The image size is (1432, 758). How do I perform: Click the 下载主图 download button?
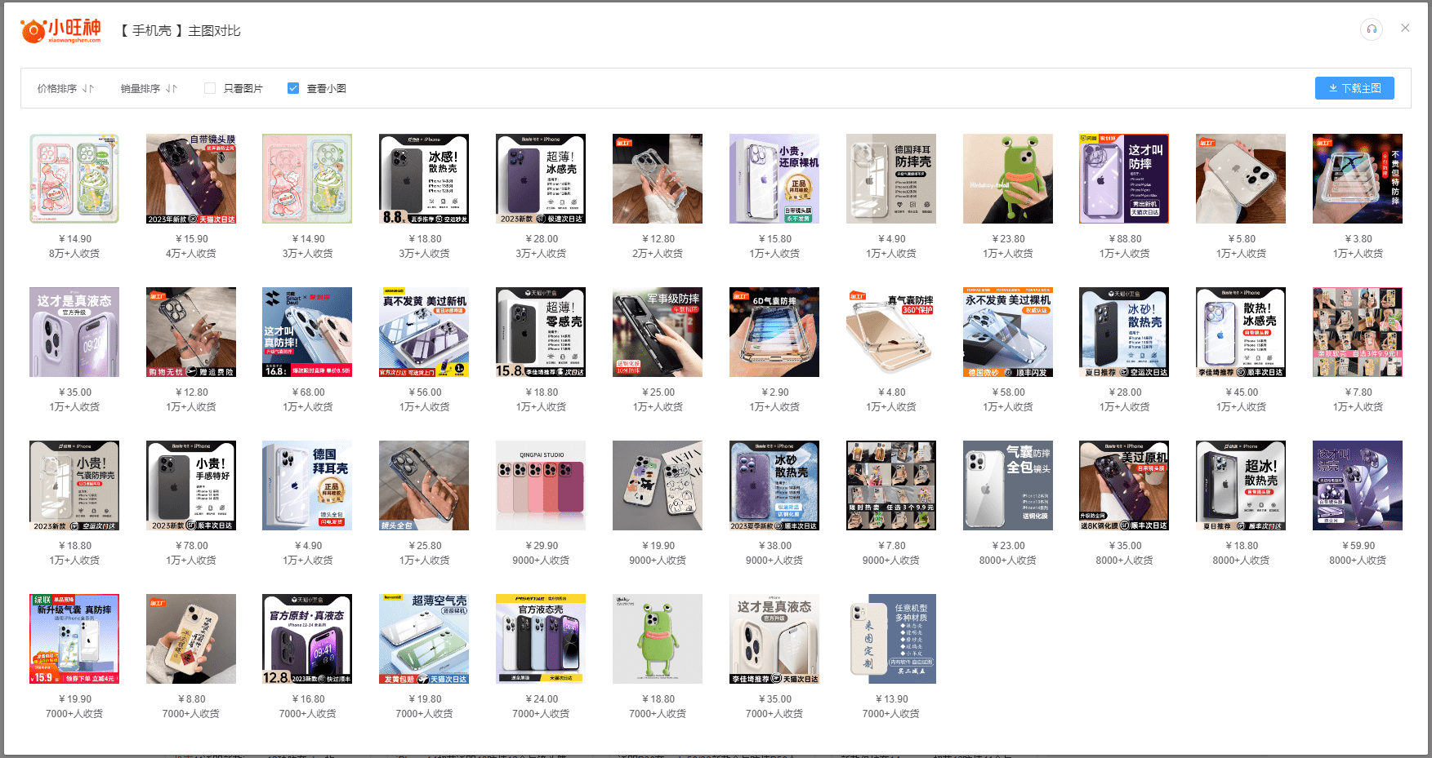(1354, 88)
